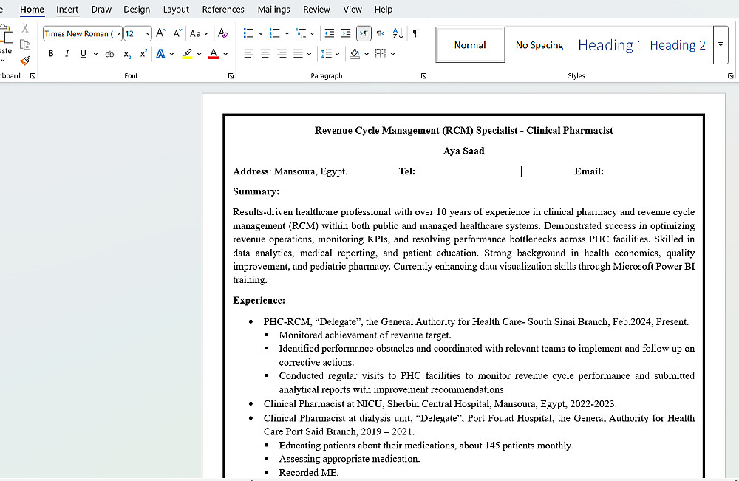Apply strikethrough formatting
The height and width of the screenshot is (481, 739).
tap(109, 54)
